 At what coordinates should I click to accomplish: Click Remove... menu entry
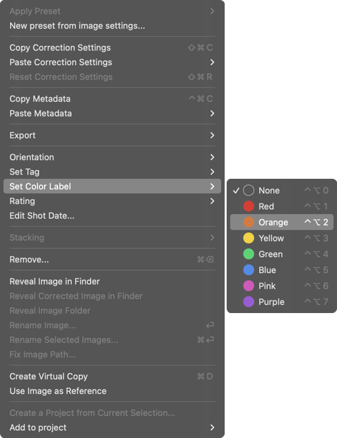tap(112, 259)
